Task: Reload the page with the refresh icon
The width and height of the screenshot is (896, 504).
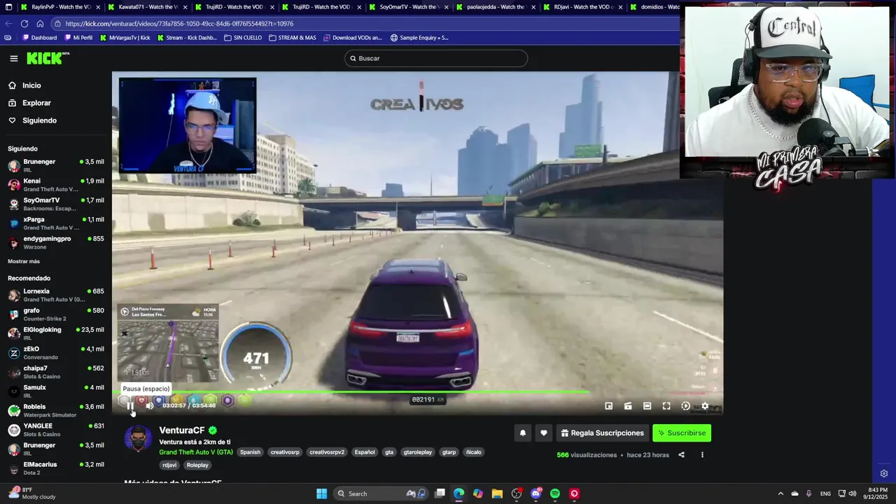Action: coord(24,24)
